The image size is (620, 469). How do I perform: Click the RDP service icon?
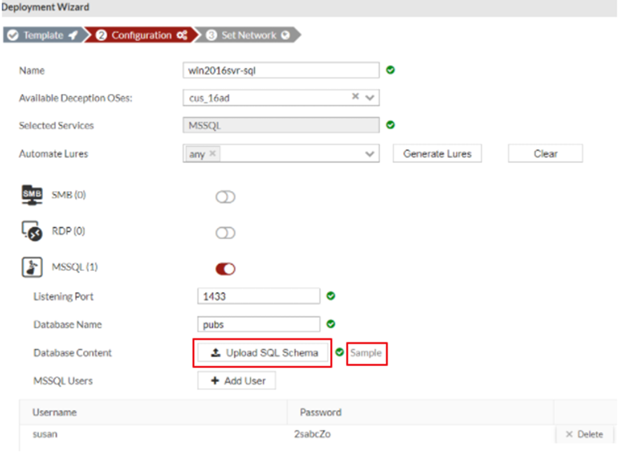coord(32,231)
